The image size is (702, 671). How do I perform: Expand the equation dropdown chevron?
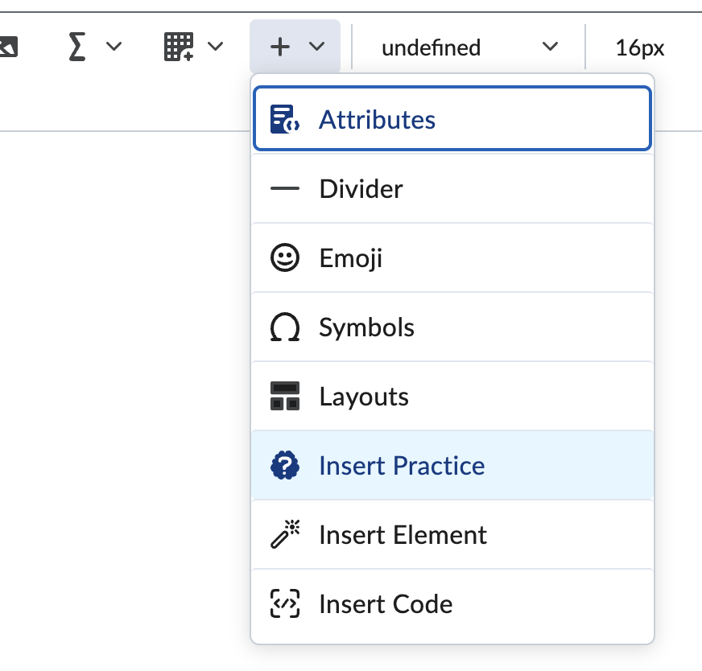pyautogui.click(x=113, y=46)
